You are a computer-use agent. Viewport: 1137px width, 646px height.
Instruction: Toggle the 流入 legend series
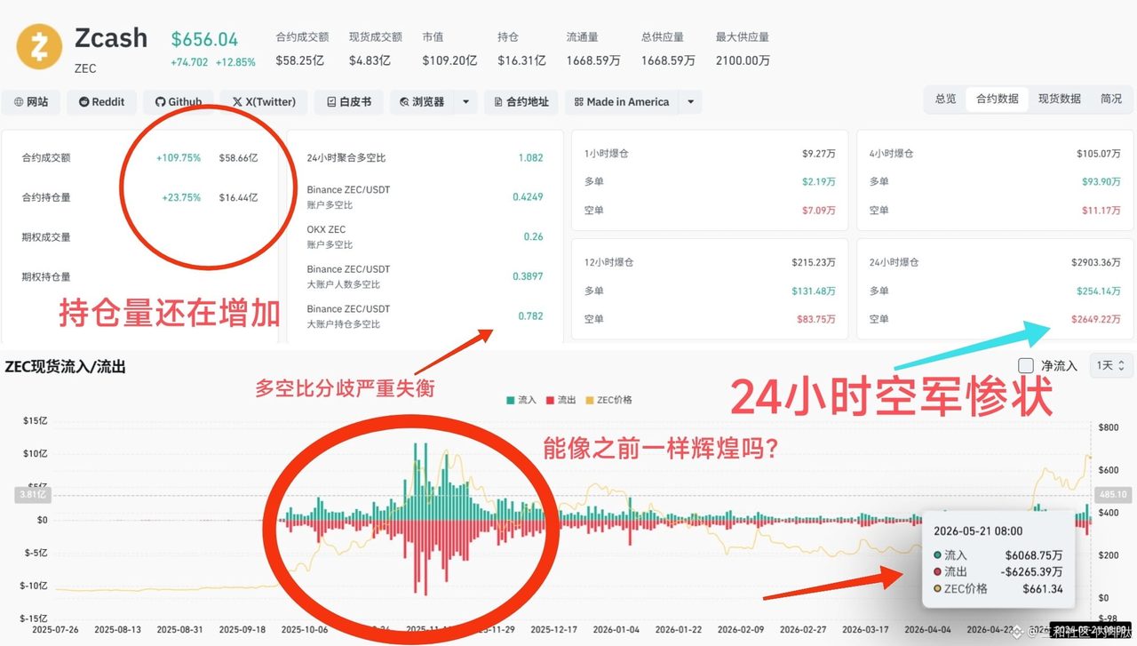pyautogui.click(x=521, y=400)
